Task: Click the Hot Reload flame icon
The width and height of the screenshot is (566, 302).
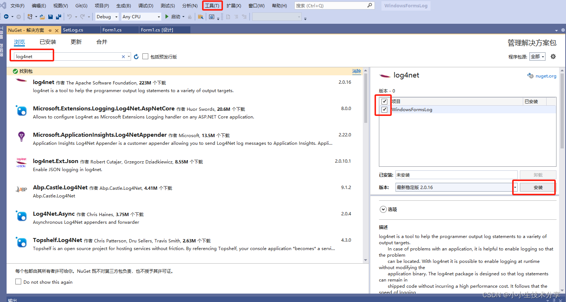Action: tap(190, 16)
